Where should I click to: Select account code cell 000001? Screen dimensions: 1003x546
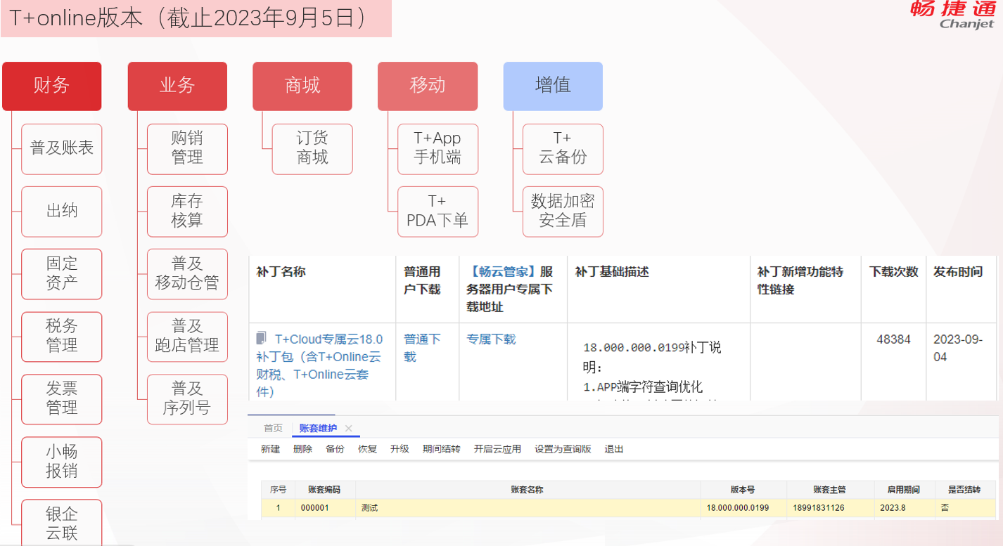click(324, 507)
